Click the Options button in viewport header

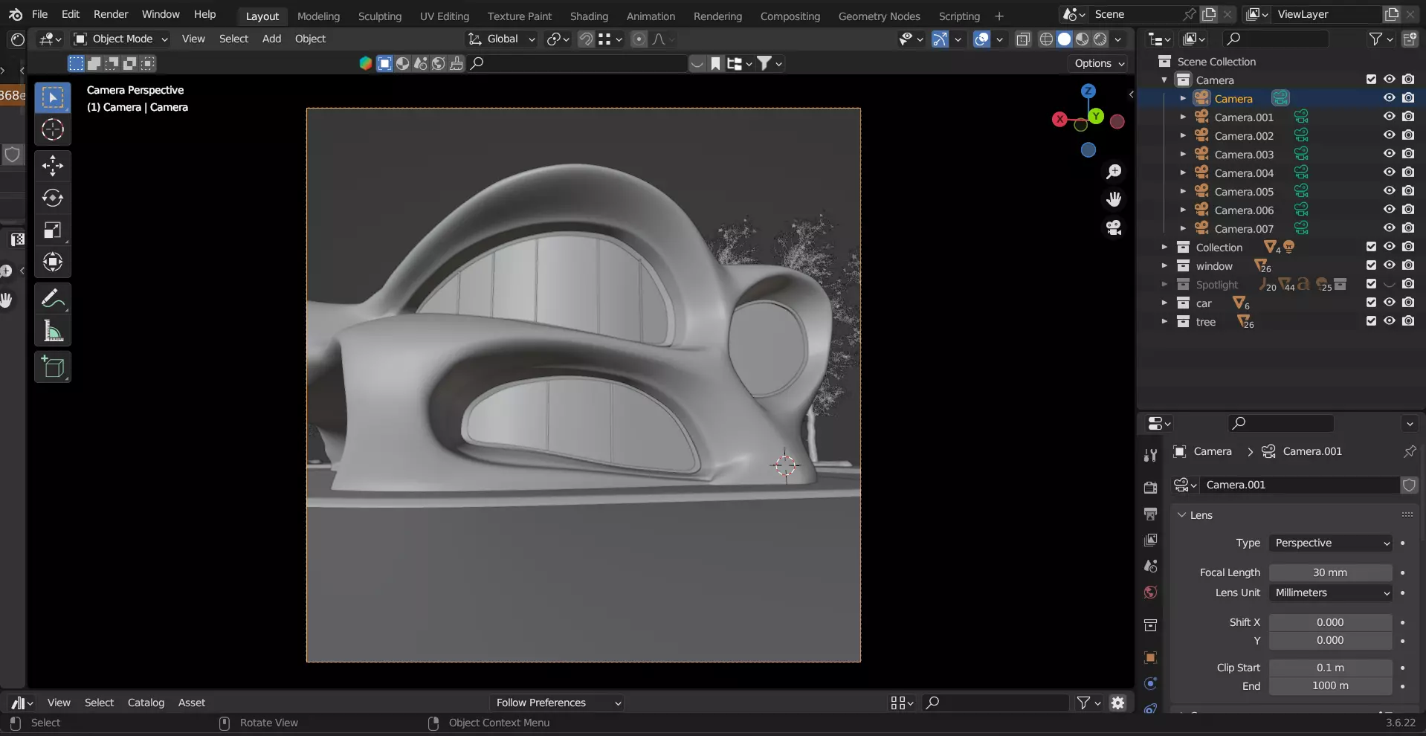(1099, 63)
